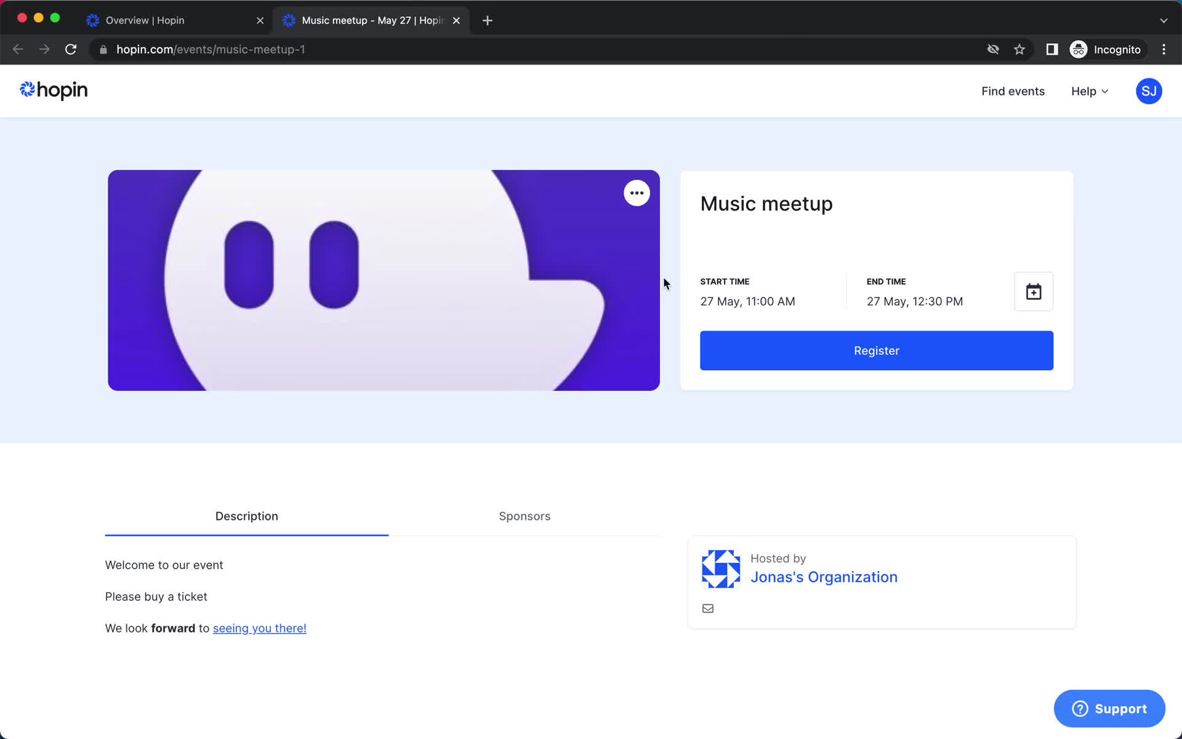This screenshot has width=1182, height=739.
Task: Switch to the Sponsors tab
Action: tap(525, 516)
